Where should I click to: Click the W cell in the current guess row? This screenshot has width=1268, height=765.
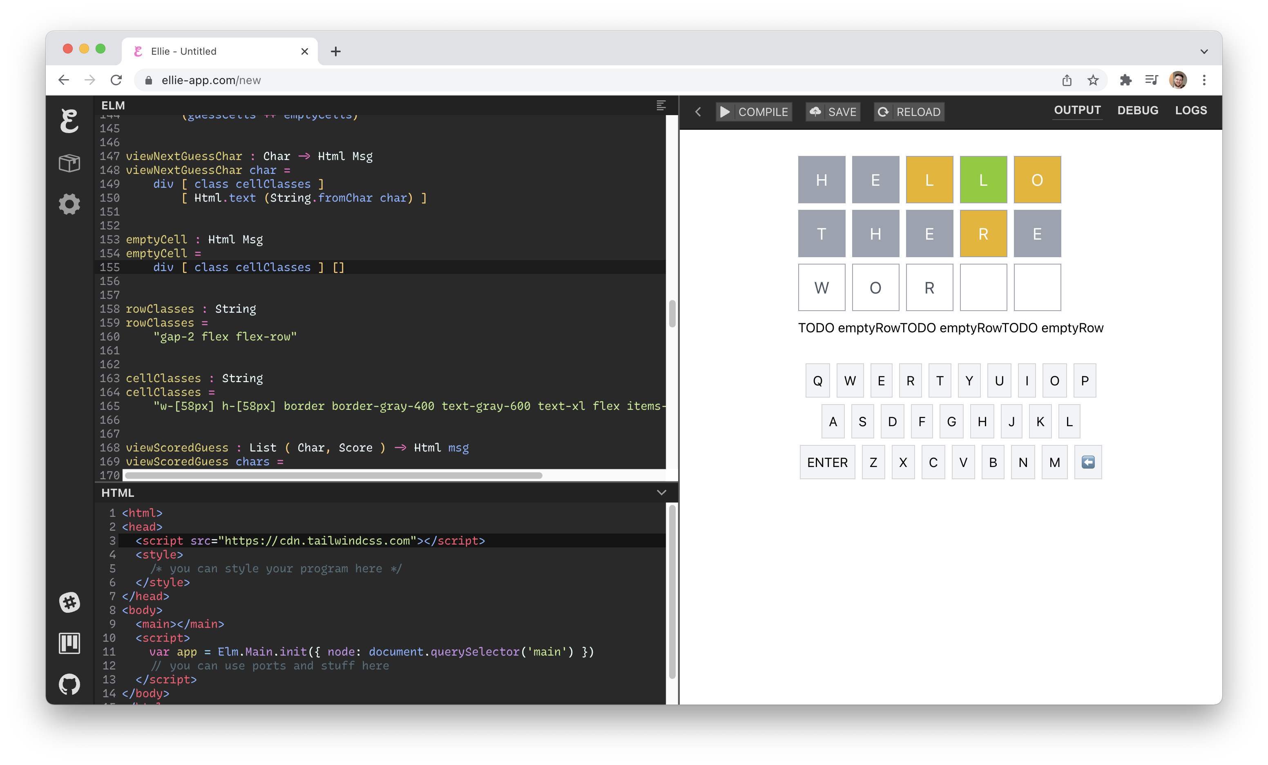pyautogui.click(x=822, y=287)
